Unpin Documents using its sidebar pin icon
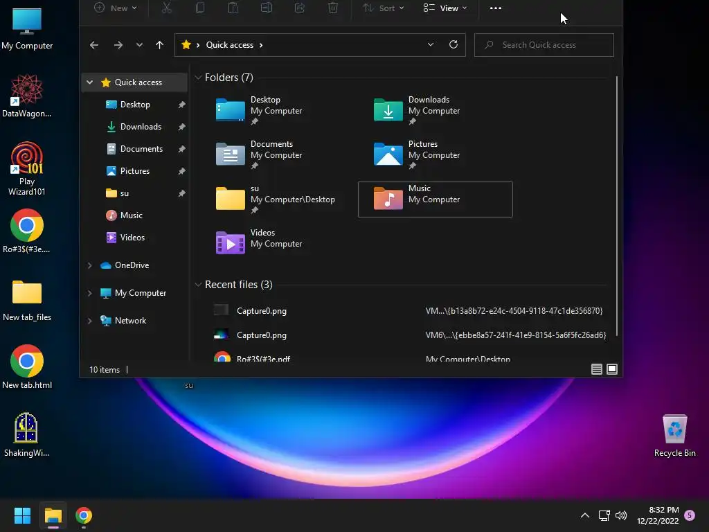 tap(182, 149)
